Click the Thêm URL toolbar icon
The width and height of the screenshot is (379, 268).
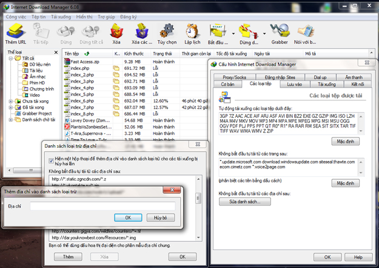[16, 30]
